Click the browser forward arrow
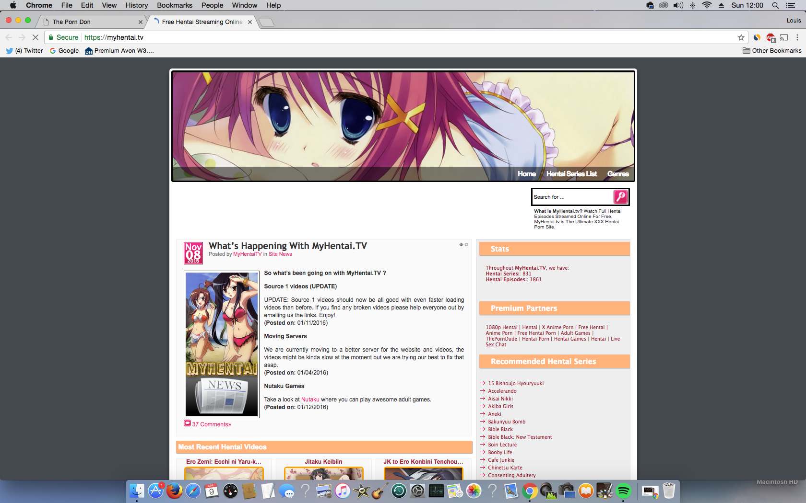The height and width of the screenshot is (503, 806). tap(22, 37)
